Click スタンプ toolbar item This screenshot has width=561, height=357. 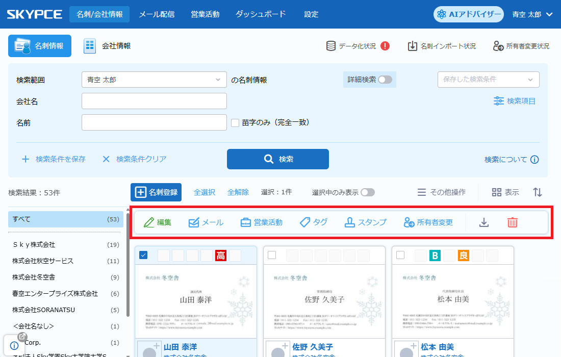[x=365, y=222]
